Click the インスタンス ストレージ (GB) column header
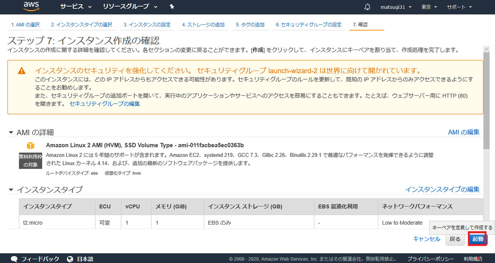The height and width of the screenshot is (263, 495). tap(259, 206)
